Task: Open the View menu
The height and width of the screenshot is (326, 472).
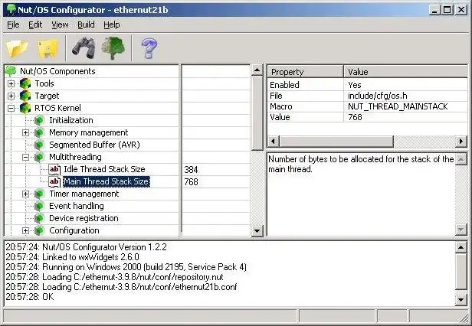Action: (60, 24)
